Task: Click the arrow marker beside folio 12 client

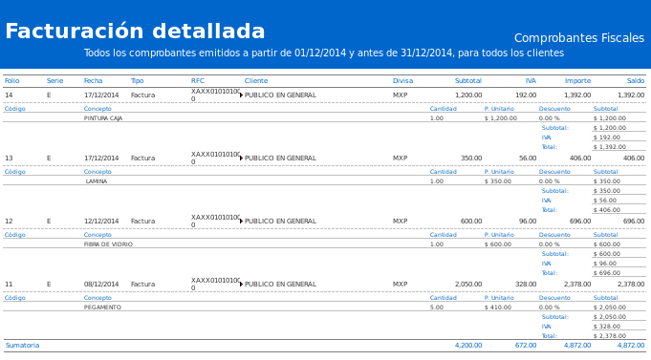Action: tap(241, 221)
